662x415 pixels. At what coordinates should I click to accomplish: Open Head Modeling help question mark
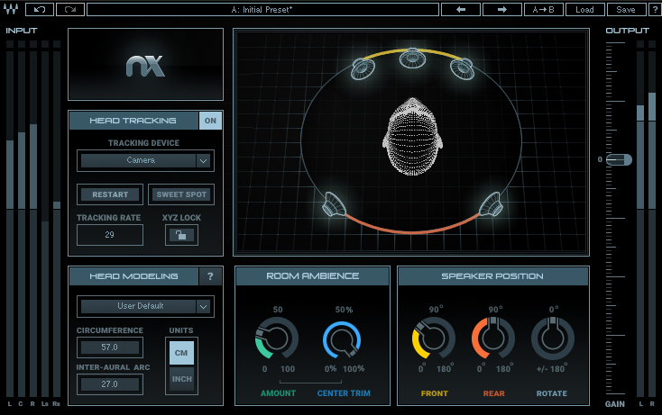click(210, 276)
